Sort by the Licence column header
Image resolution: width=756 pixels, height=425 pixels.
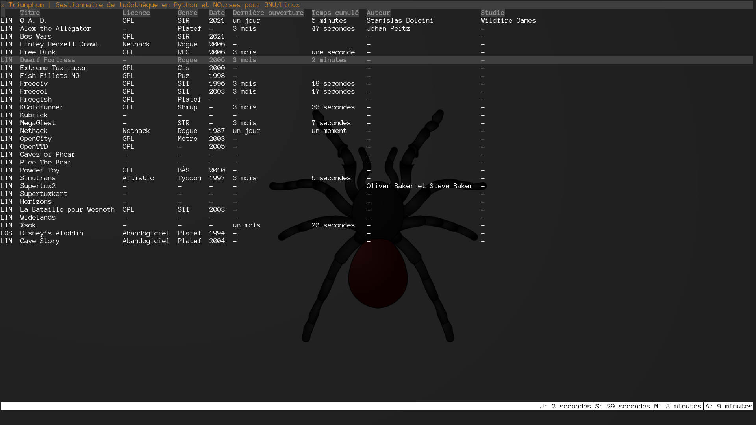pyautogui.click(x=136, y=13)
